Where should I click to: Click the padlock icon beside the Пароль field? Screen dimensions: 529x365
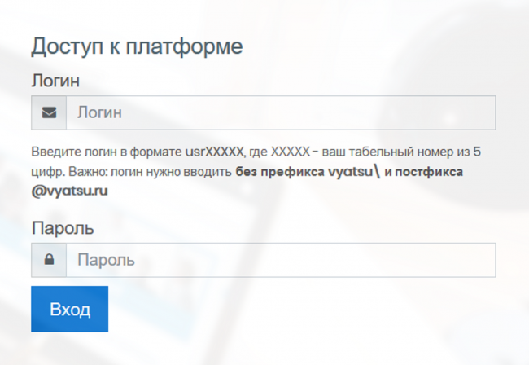[49, 261]
